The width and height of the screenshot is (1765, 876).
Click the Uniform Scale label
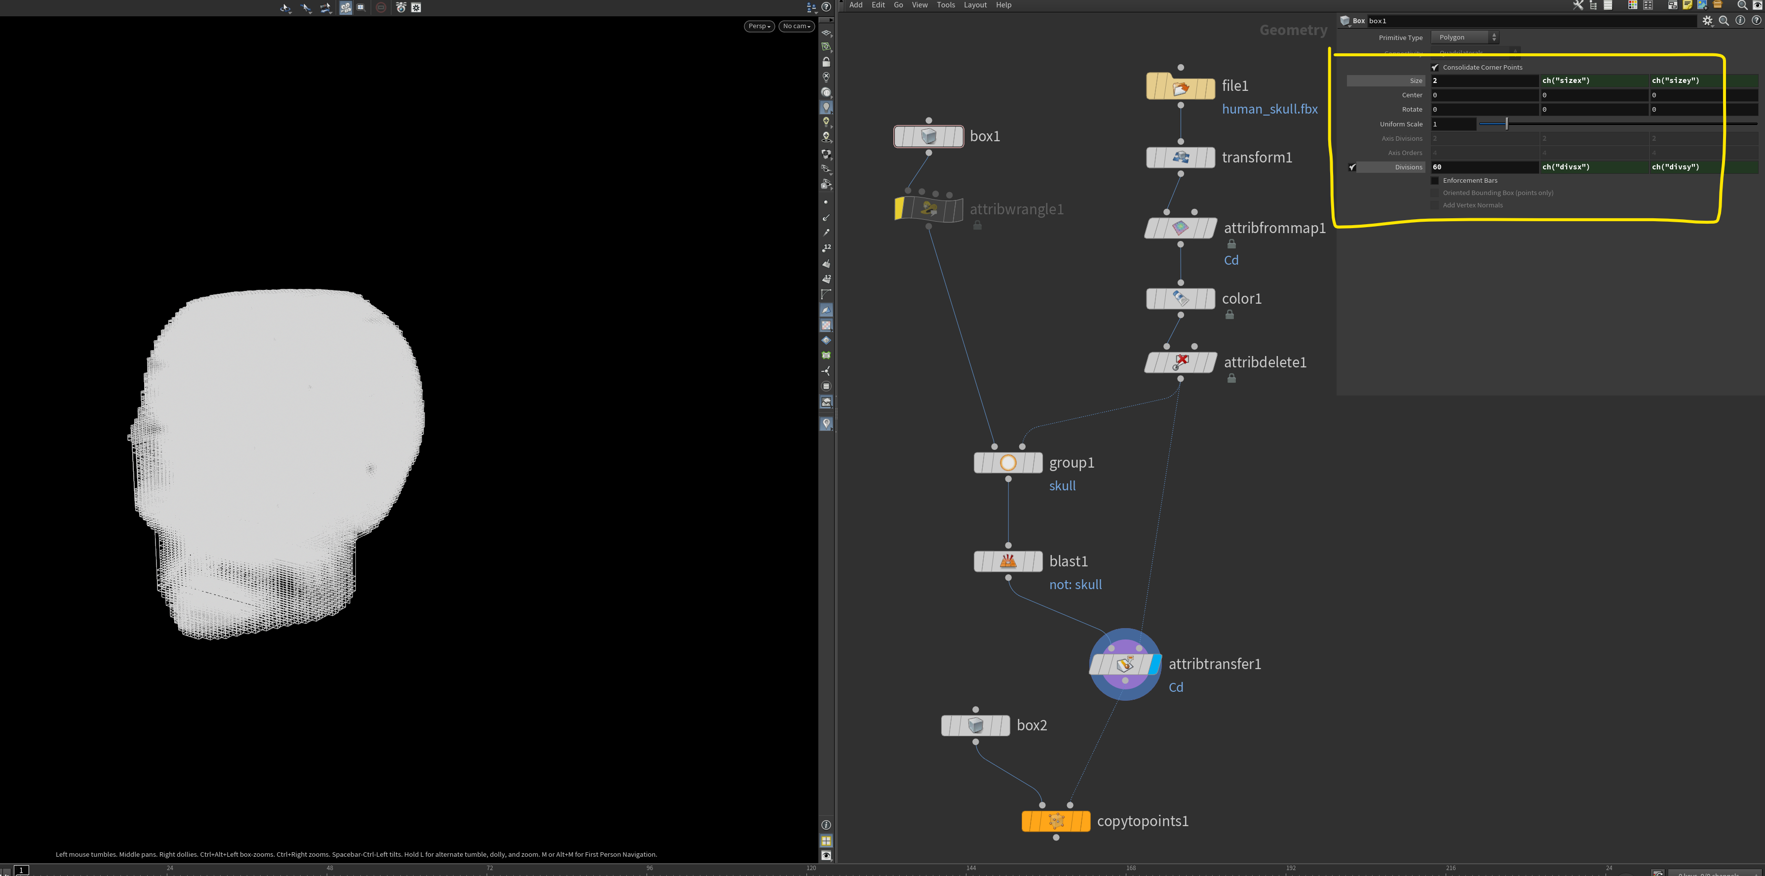click(x=1401, y=124)
